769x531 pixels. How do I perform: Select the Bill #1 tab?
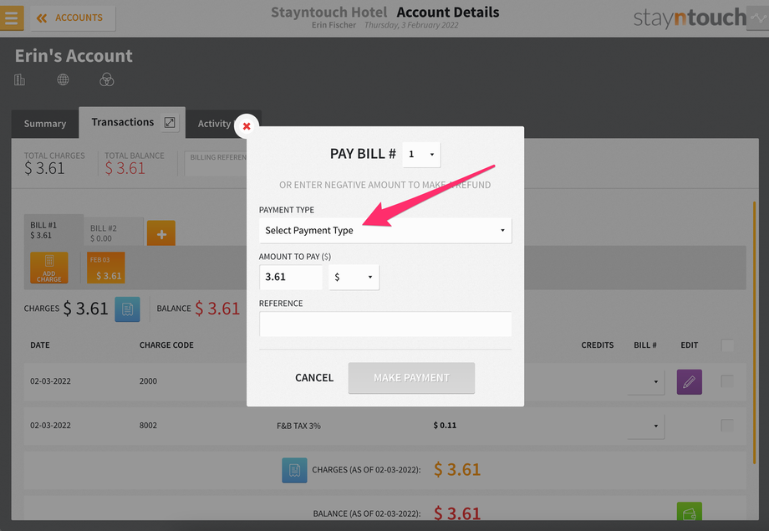coord(54,230)
